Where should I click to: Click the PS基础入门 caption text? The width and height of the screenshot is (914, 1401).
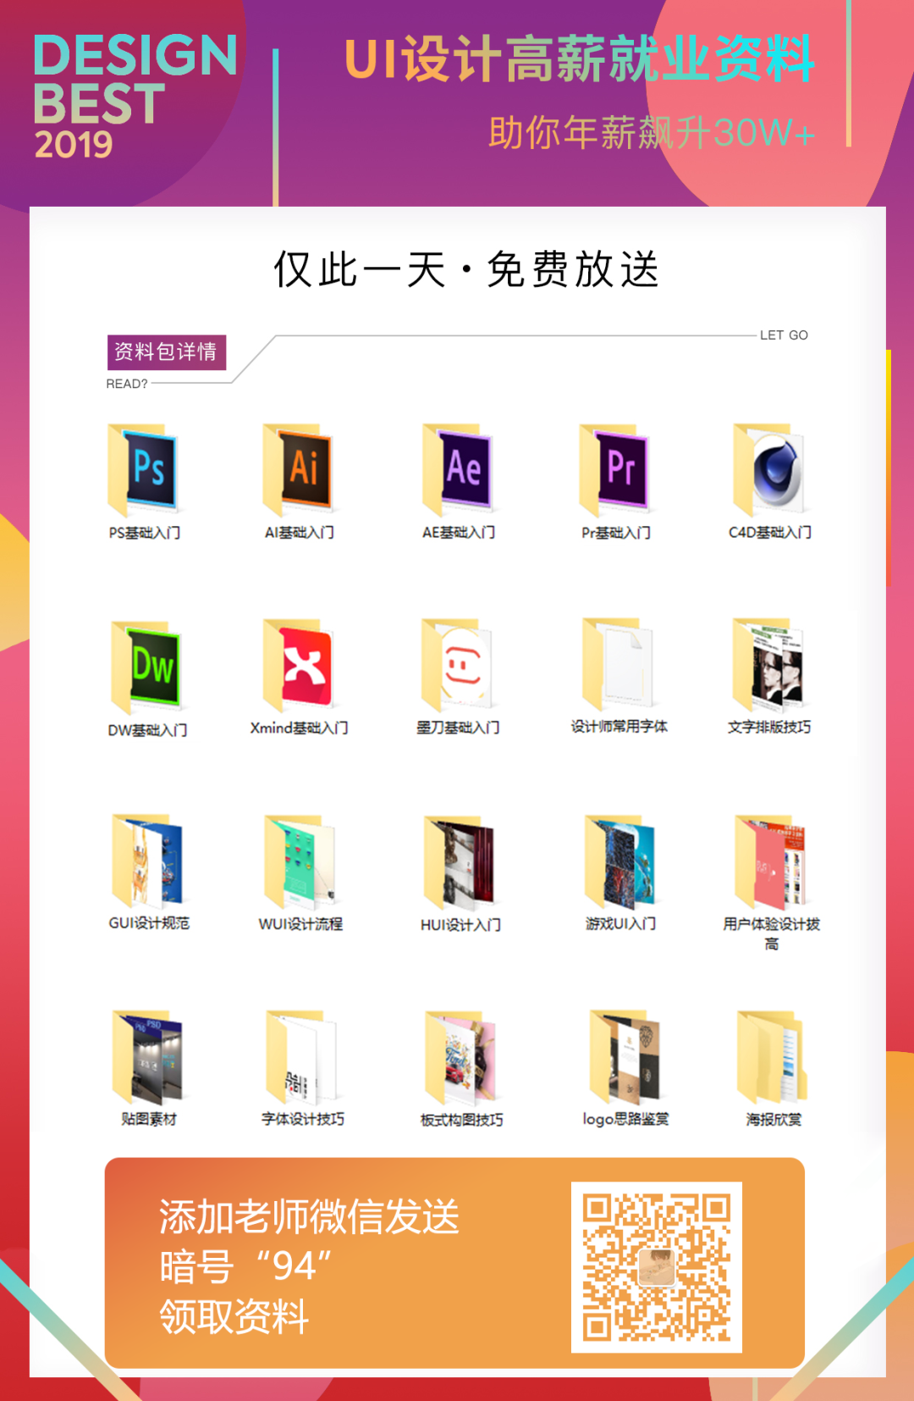[145, 533]
